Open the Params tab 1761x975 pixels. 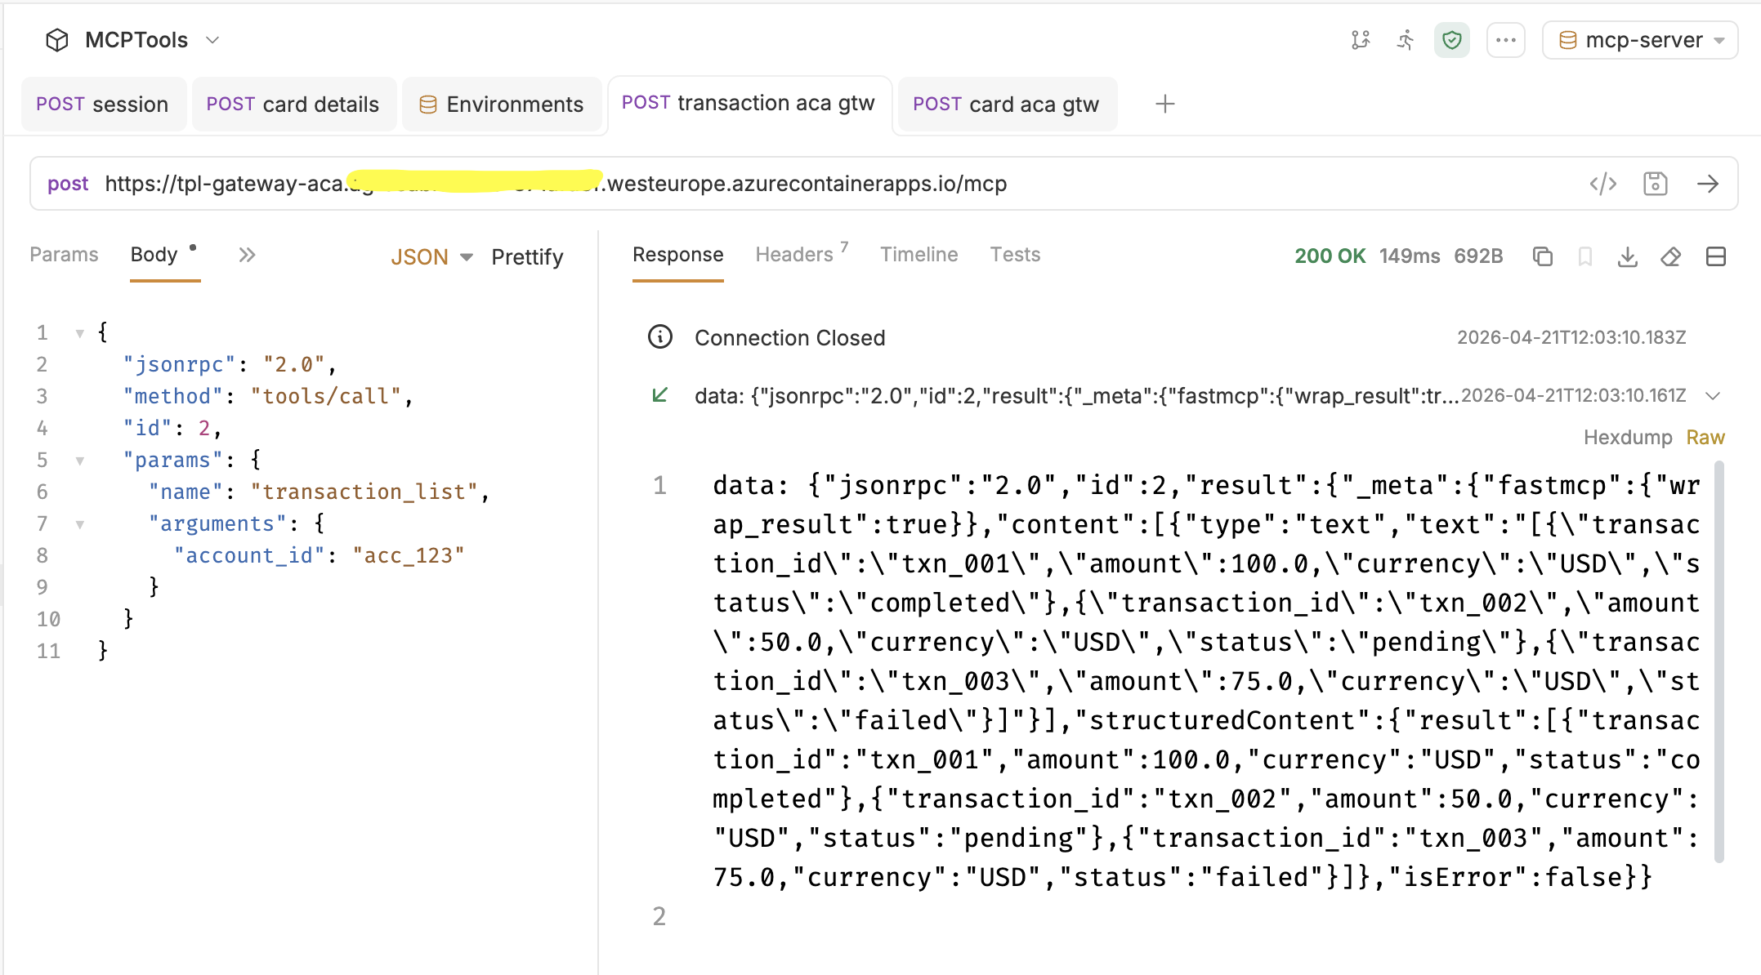[x=64, y=255]
